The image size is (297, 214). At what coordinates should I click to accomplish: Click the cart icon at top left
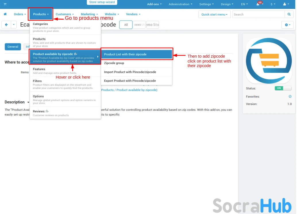pos(5,4)
